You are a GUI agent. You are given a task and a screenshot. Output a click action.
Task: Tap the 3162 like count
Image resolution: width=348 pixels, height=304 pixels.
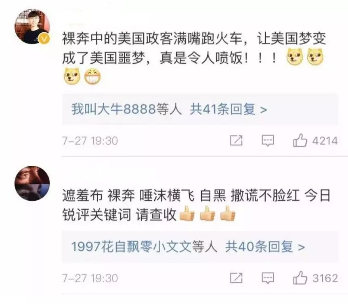[325, 278]
